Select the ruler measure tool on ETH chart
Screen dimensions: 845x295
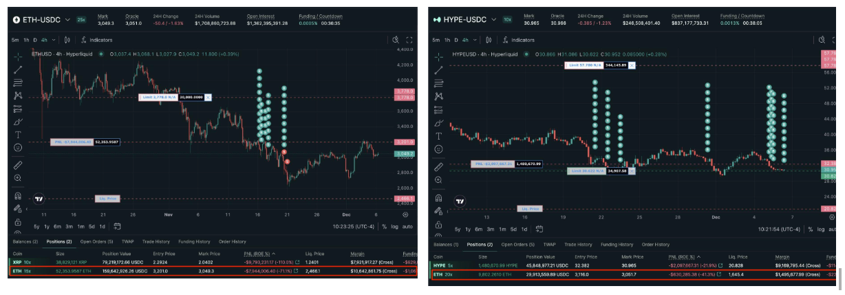point(18,165)
